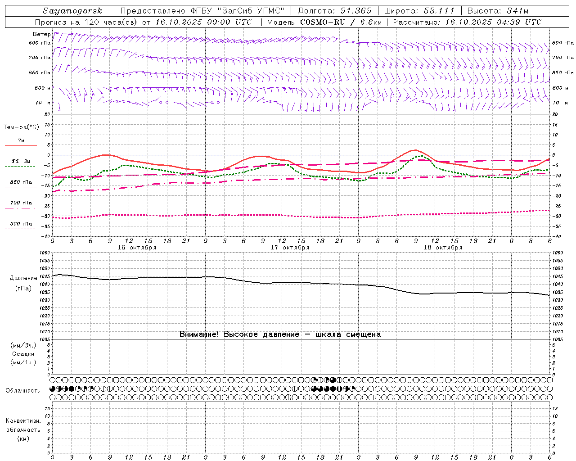Click the 850 гПа temperature legend line sample
The width and height of the screenshot is (576, 461).
(21, 187)
